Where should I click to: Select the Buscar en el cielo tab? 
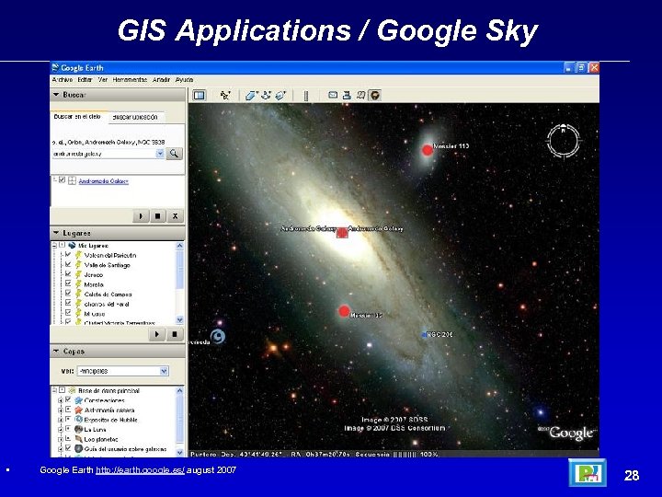pyautogui.click(x=77, y=117)
